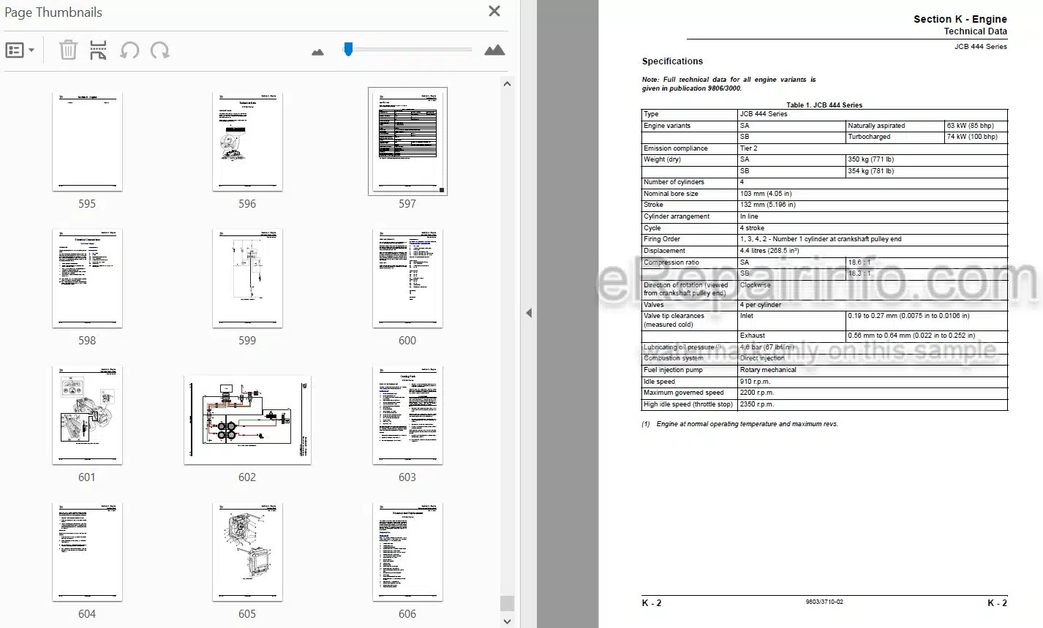Select page 603 thumbnail
The height and width of the screenshot is (628, 1043).
pyautogui.click(x=407, y=415)
